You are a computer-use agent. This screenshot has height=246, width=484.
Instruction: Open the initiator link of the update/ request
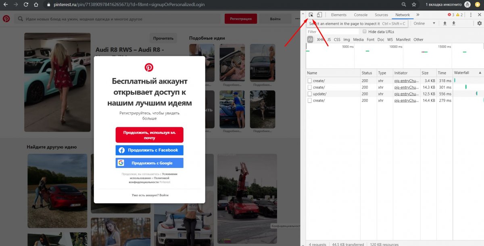point(407,94)
